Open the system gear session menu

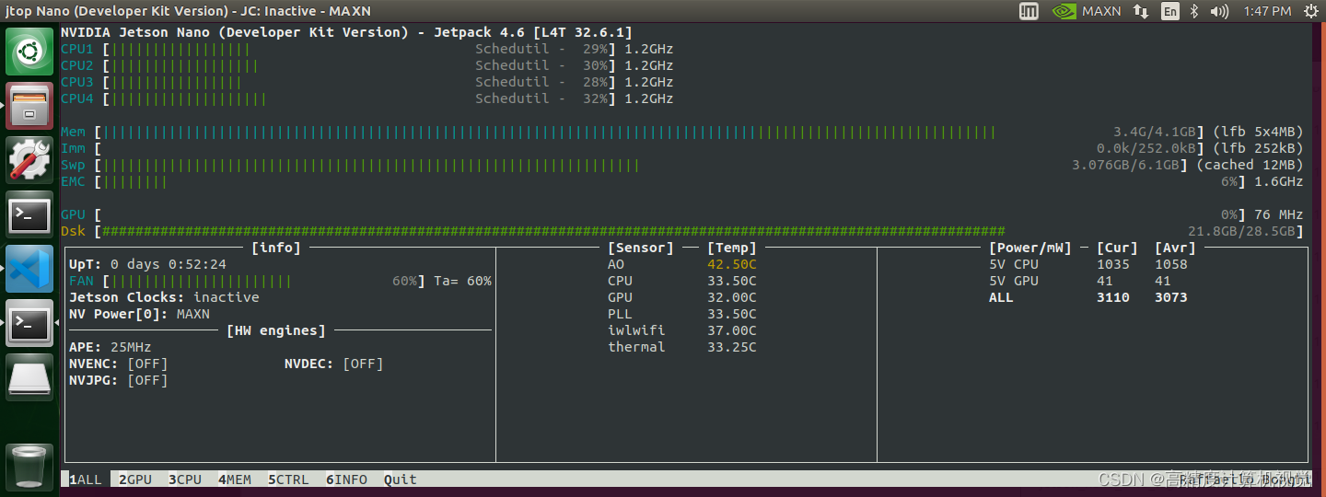point(1309,11)
